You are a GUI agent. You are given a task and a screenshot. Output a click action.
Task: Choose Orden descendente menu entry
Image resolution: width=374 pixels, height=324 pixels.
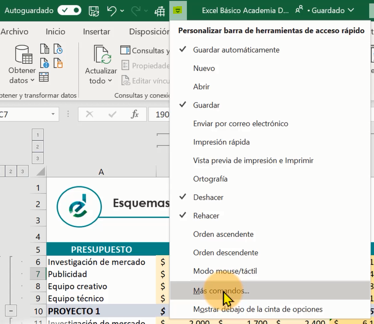point(270,252)
